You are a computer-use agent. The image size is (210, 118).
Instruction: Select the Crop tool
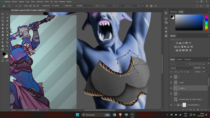tap(3, 21)
